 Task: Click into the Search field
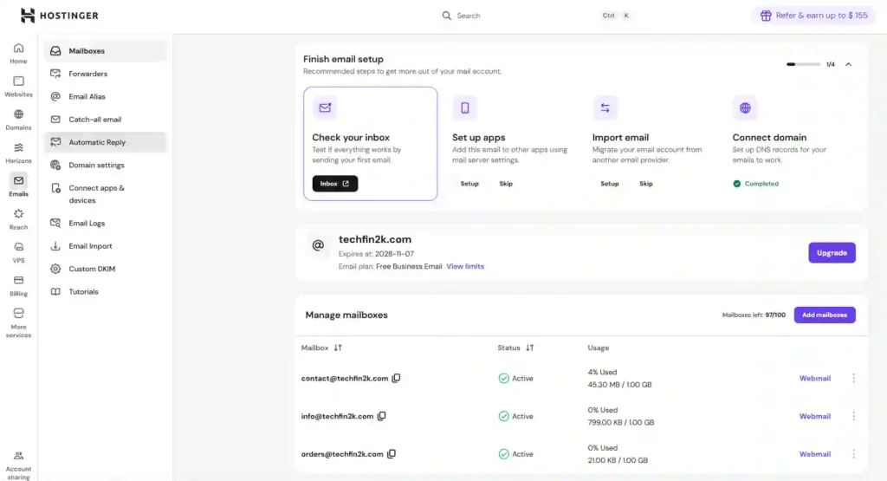[x=537, y=16]
